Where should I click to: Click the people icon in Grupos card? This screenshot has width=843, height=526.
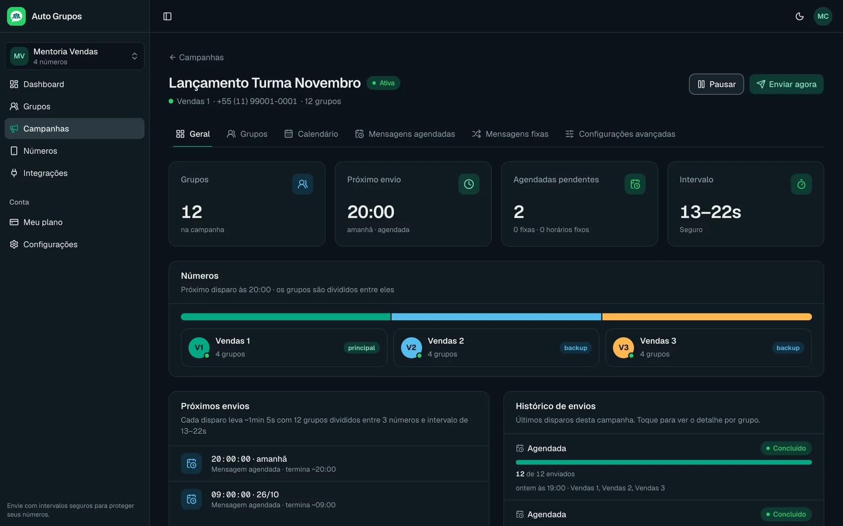tap(303, 184)
